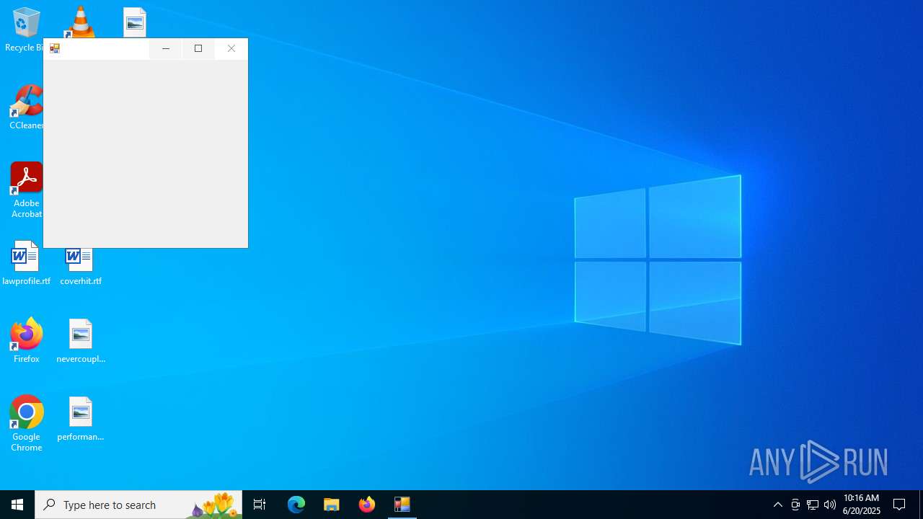923x519 pixels.
Task: Open the notification Action Center
Action: coord(900,505)
